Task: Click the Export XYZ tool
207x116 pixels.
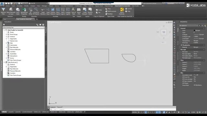Action: 79,11
